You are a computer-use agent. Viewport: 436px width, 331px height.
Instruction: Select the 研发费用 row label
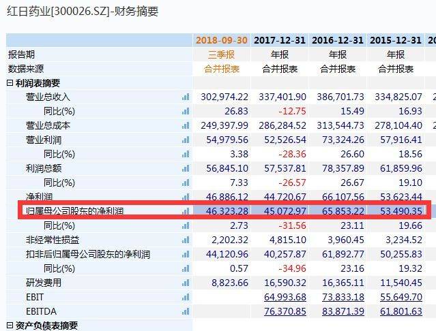click(44, 283)
